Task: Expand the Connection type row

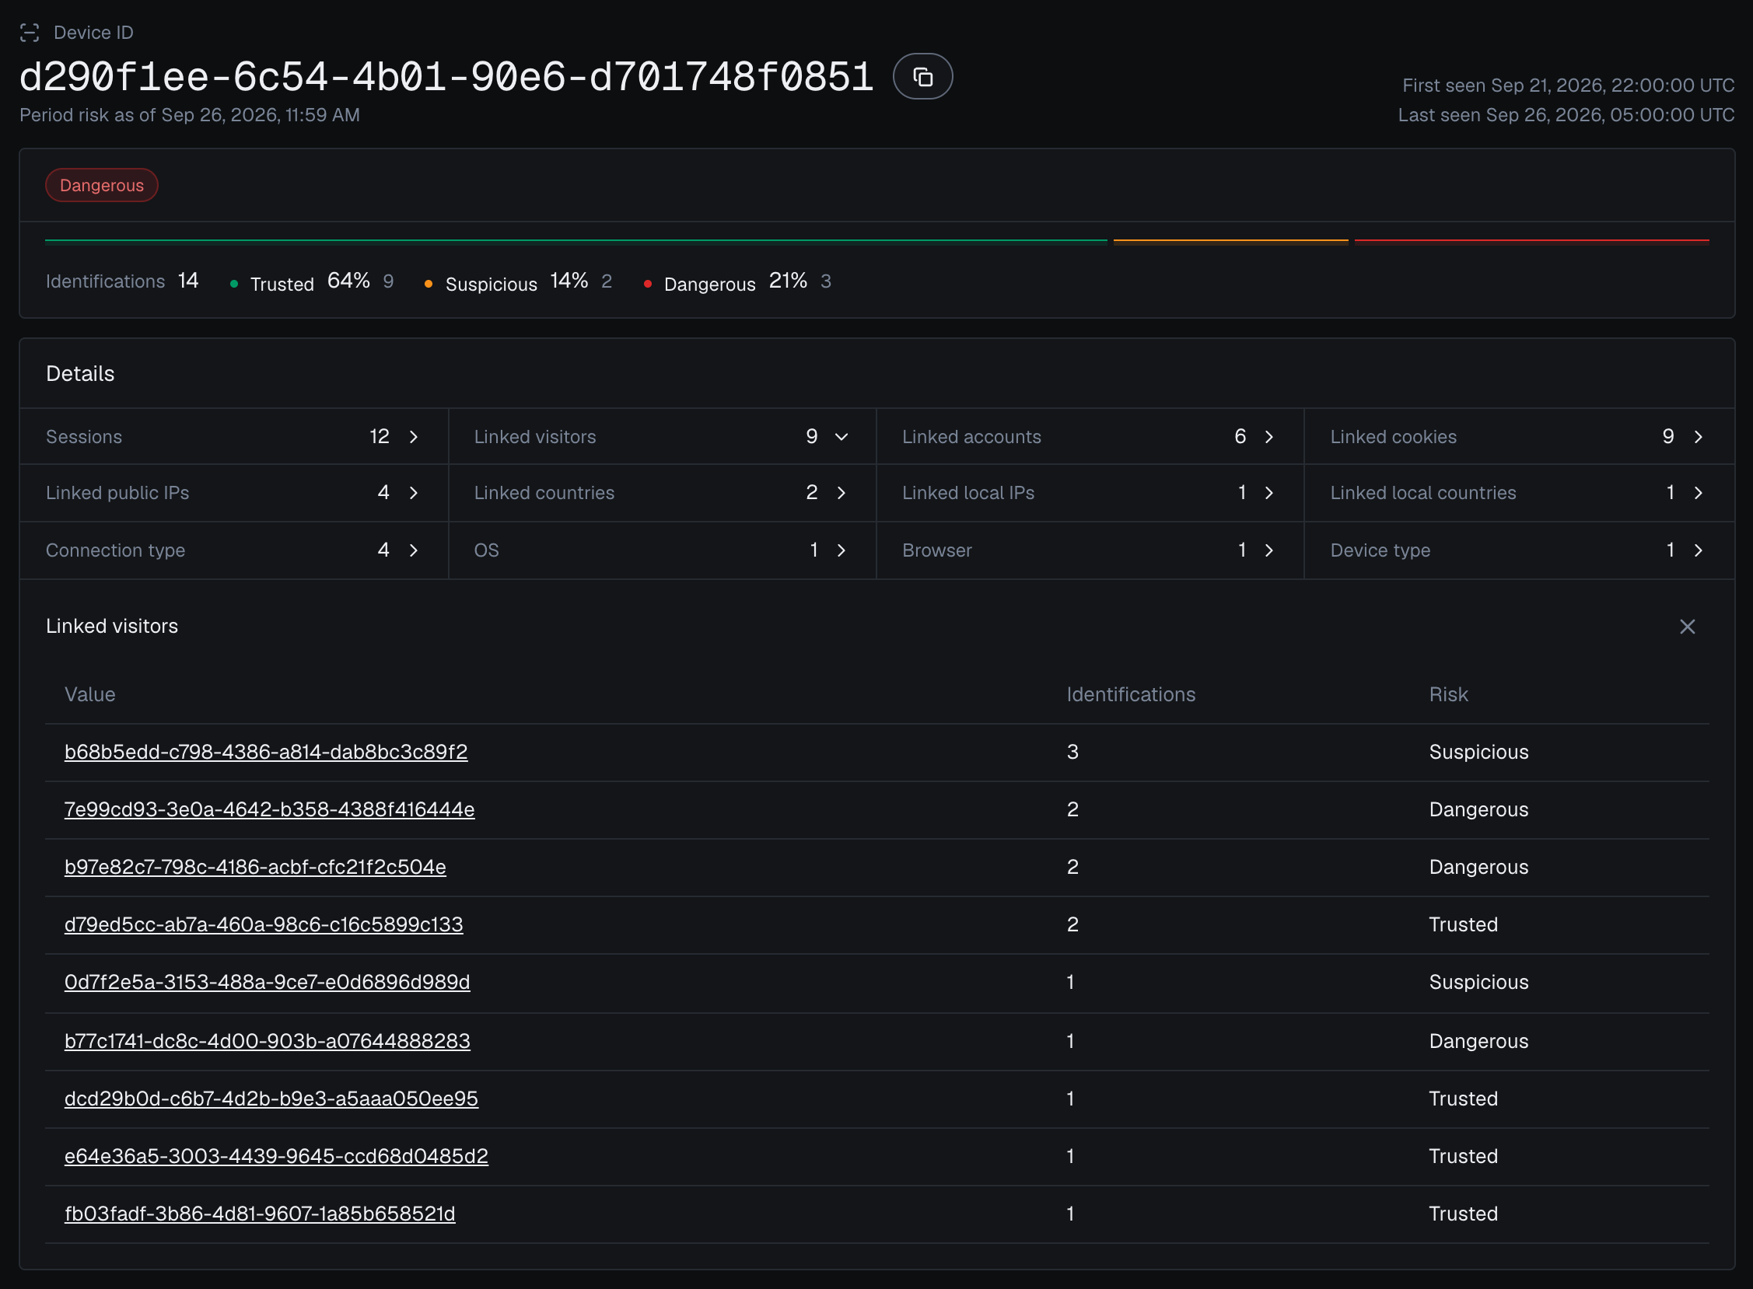Action: 233,550
